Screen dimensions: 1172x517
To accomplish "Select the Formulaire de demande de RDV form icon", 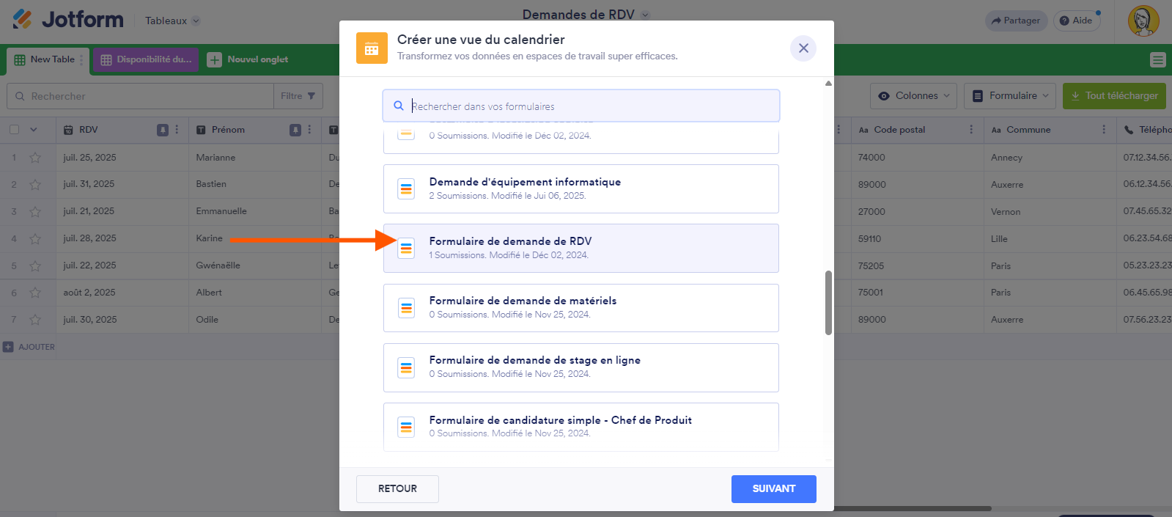I will coord(406,249).
